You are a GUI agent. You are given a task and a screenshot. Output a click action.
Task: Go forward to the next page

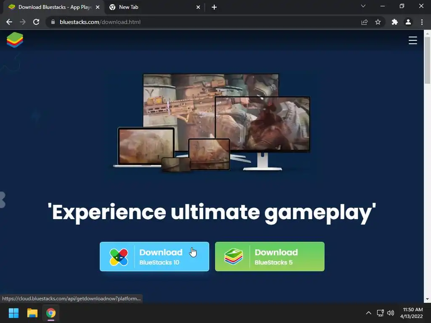(23, 22)
